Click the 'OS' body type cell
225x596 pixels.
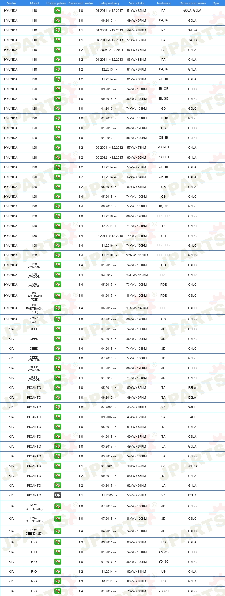pyautogui.click(x=163, y=319)
